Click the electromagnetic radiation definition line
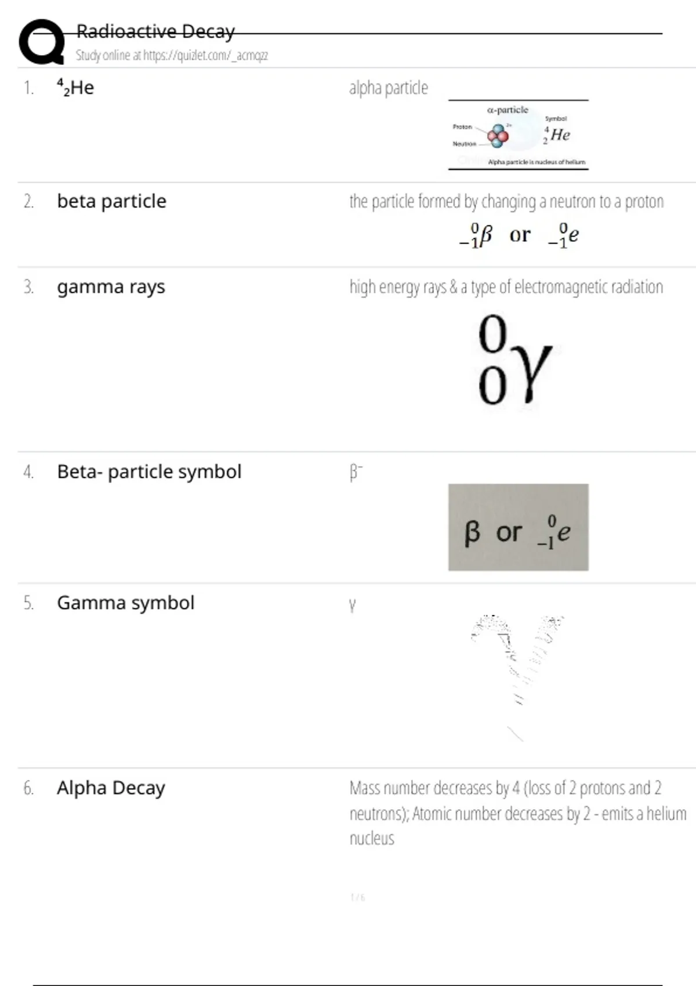696x986 pixels. (506, 287)
